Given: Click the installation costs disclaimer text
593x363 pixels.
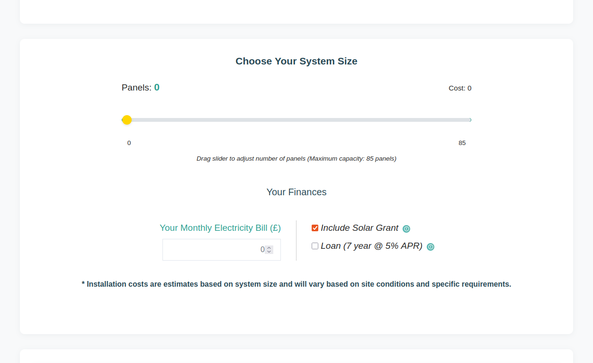Looking at the screenshot, I should tap(296, 284).
